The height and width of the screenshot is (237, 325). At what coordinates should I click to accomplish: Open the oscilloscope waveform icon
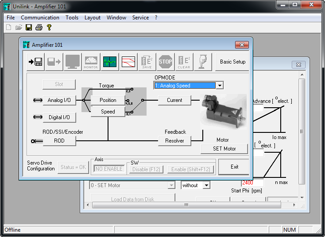click(110, 62)
